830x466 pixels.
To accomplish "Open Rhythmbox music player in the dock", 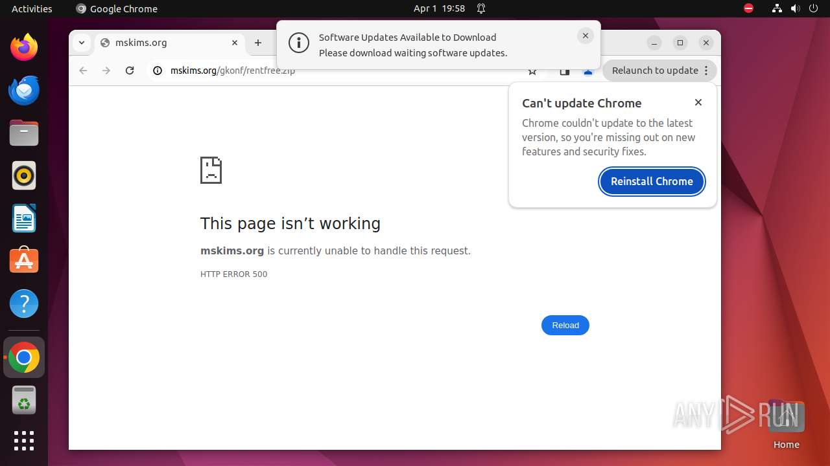I will [24, 175].
